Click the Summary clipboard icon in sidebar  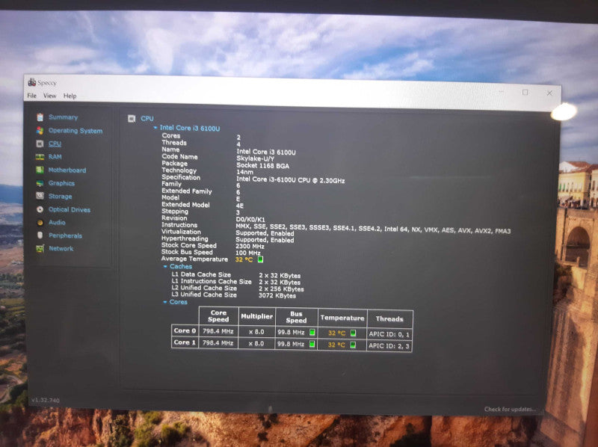40,117
